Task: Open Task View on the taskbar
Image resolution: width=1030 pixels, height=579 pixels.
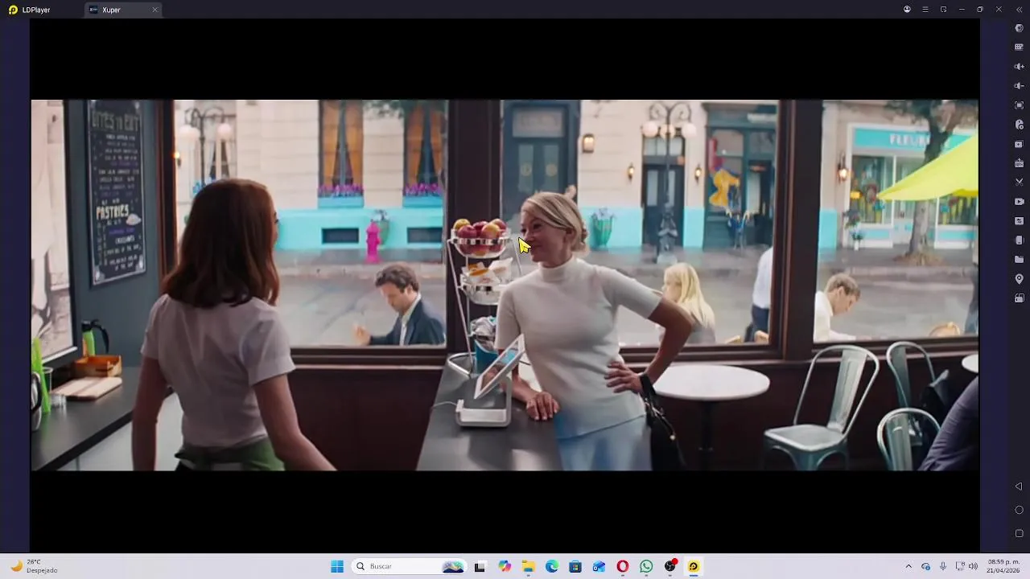Action: [x=480, y=566]
